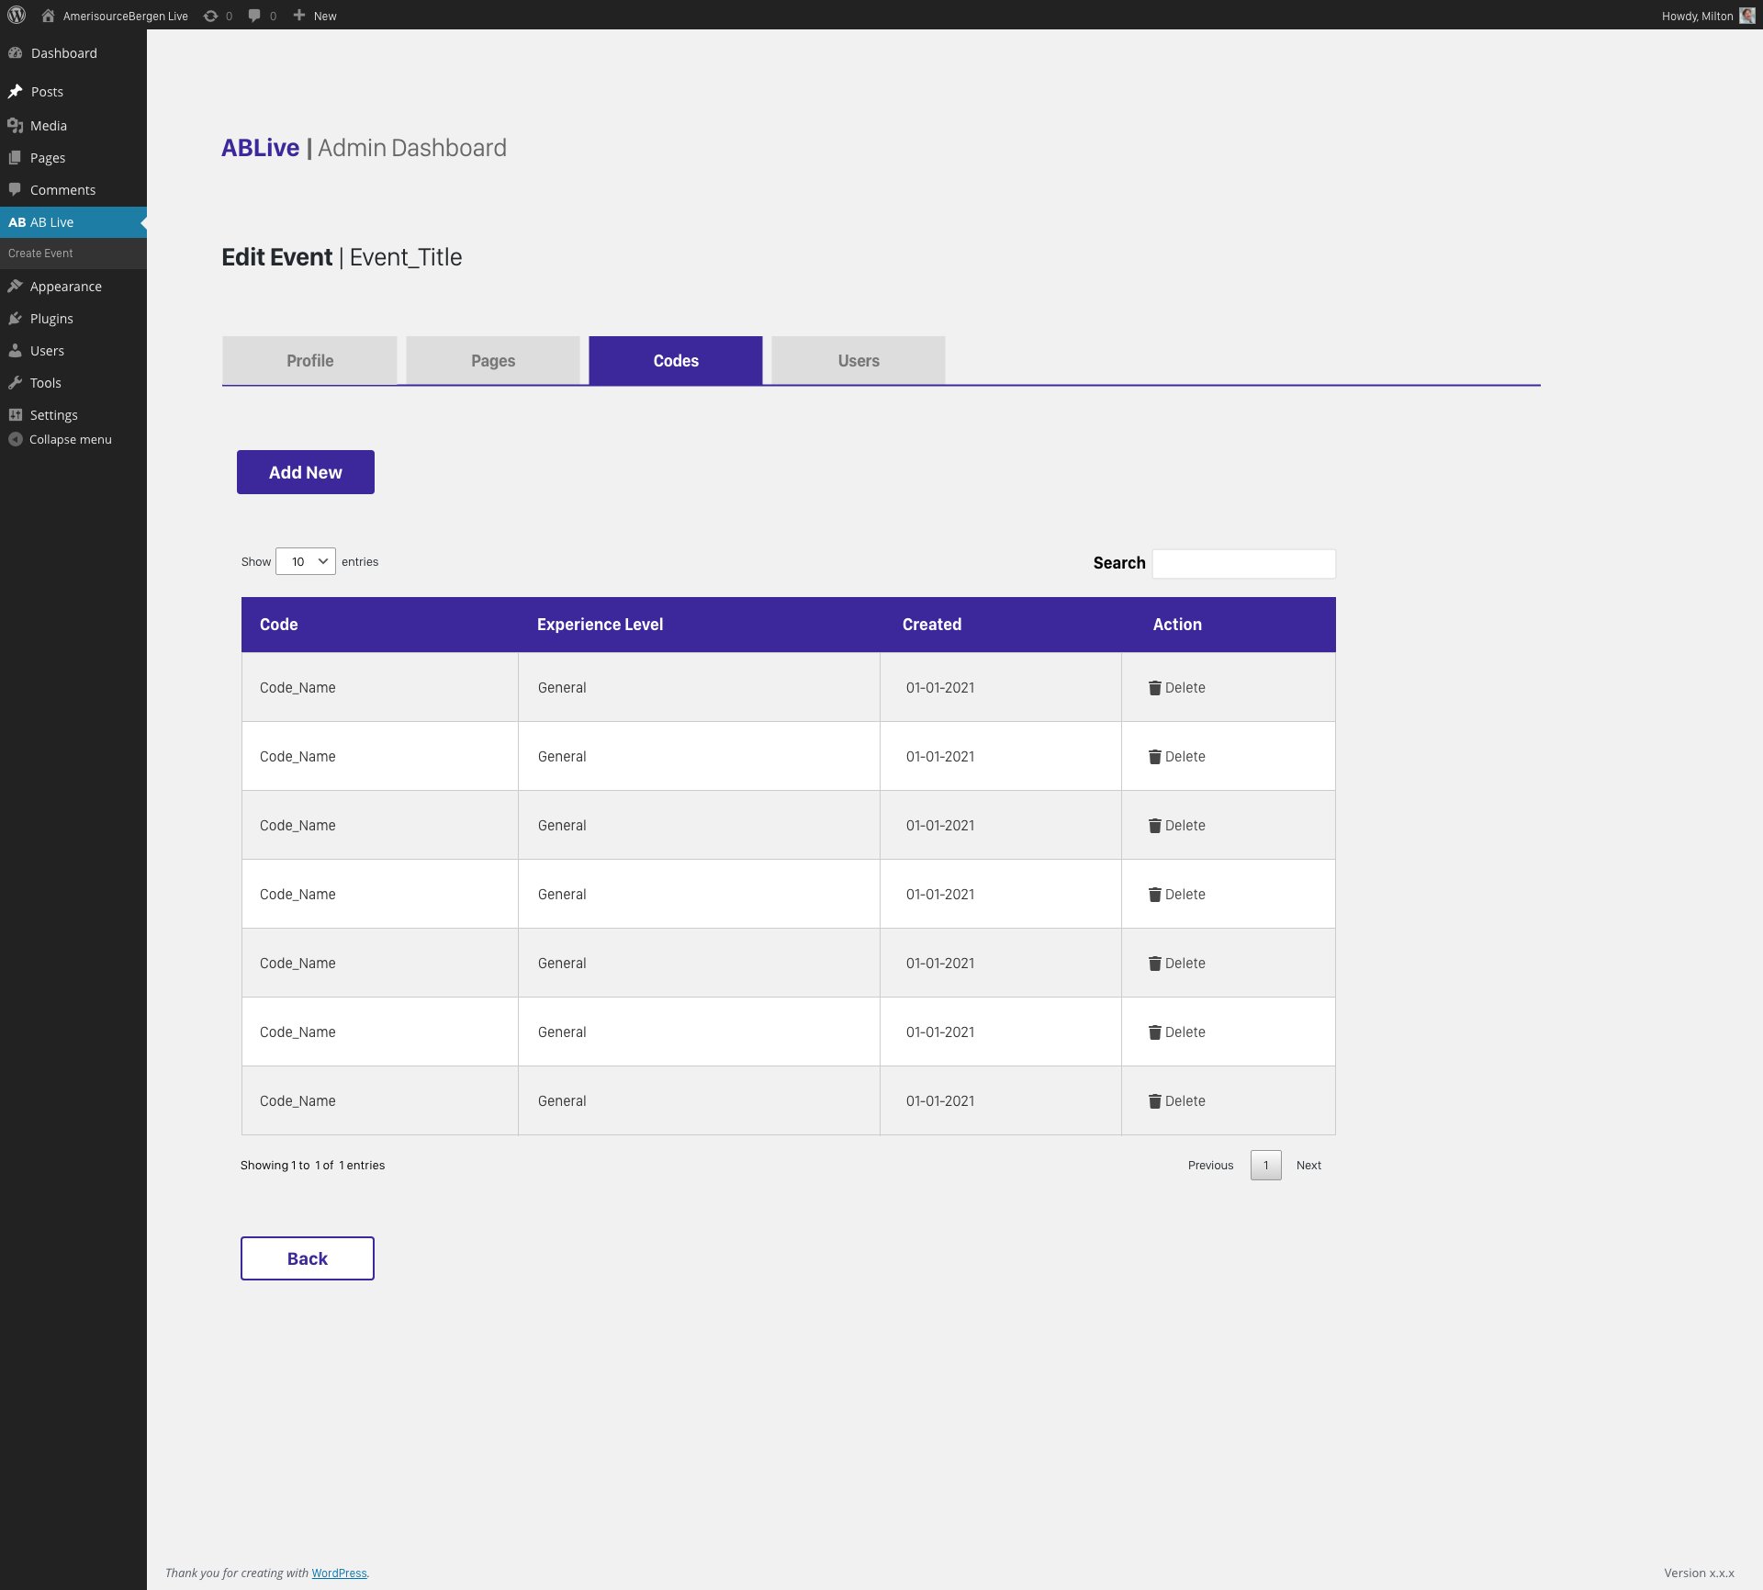Click the WordPress logo icon

click(x=17, y=16)
